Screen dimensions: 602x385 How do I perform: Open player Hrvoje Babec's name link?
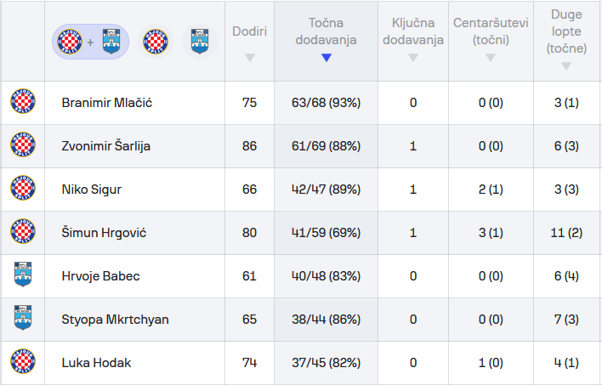(x=100, y=276)
